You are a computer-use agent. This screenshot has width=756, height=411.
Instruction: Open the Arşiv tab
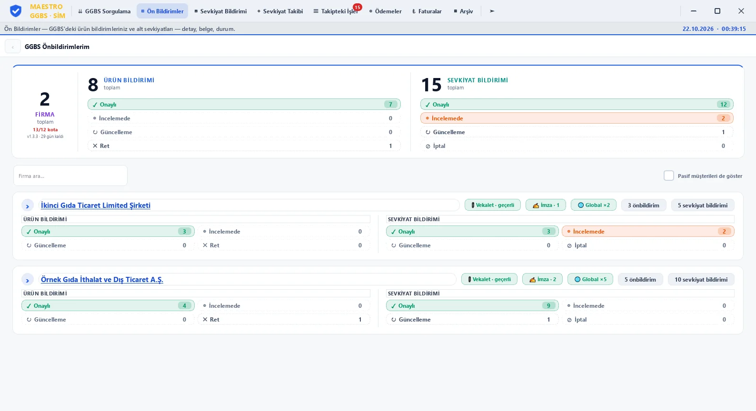pyautogui.click(x=463, y=11)
